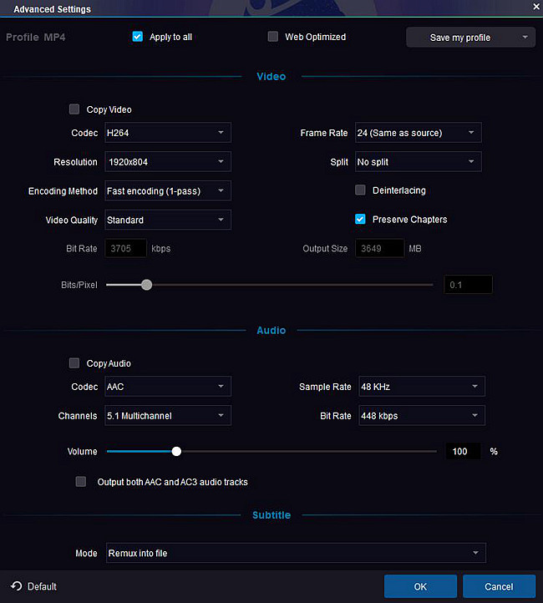The image size is (543, 603).
Task: Uncheck the Apply to all checkbox
Action: 138,37
